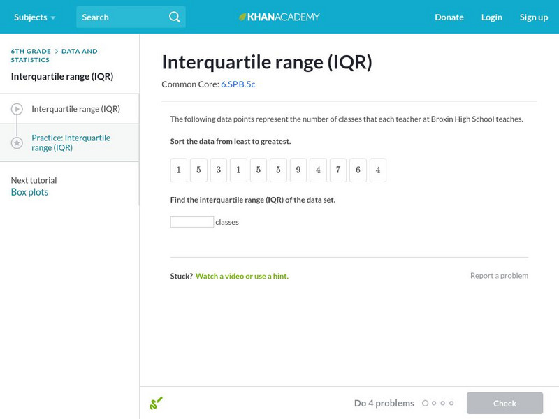Go to the Box plots tutorial
559x419 pixels.
tap(29, 192)
